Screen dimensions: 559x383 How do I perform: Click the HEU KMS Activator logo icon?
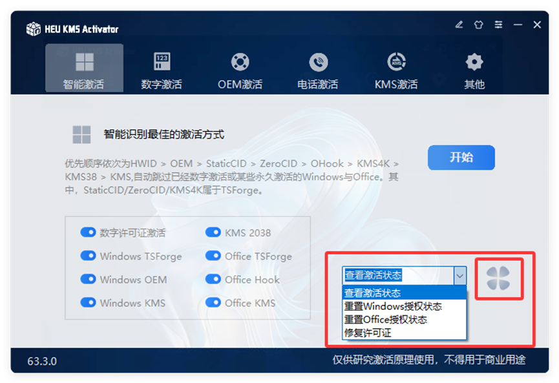coord(32,28)
